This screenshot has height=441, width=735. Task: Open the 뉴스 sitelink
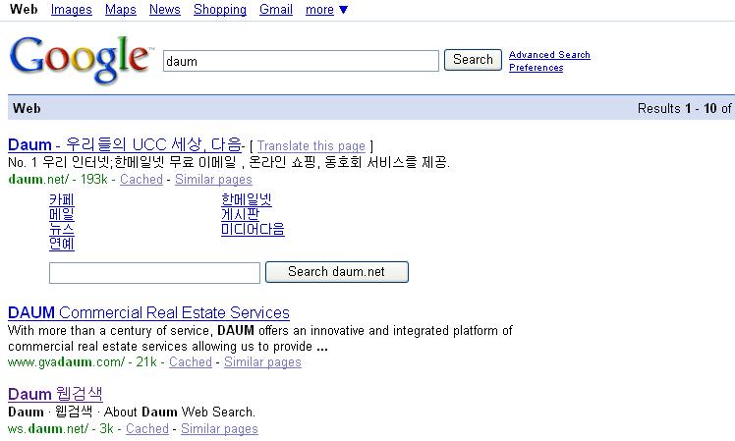pos(61,229)
